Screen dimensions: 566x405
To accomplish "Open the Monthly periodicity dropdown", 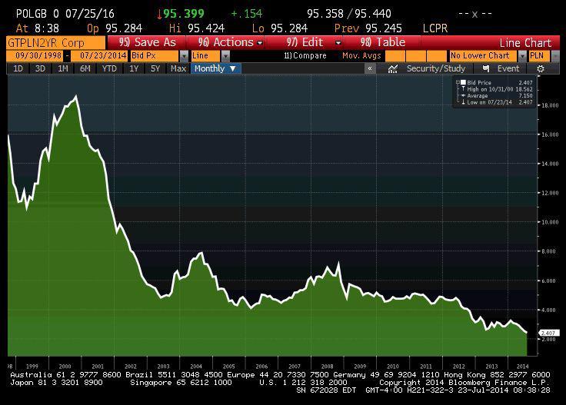I will click(x=216, y=68).
